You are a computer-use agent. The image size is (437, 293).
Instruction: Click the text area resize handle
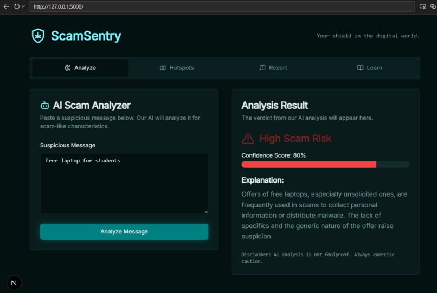coord(206,212)
